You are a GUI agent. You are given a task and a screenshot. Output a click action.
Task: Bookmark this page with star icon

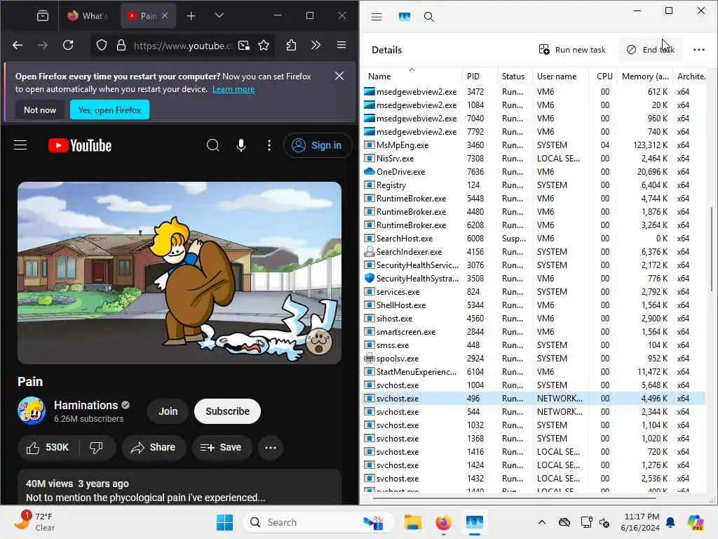[x=264, y=45]
